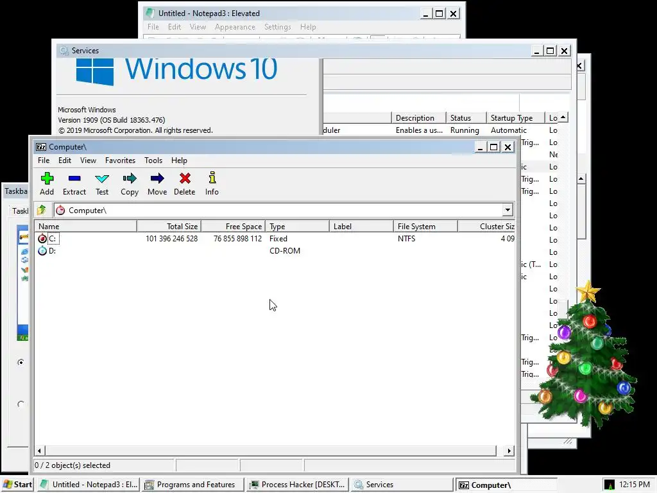
Task: Switch to Untitled - Notepad3 taskbar button
Action: (89, 485)
